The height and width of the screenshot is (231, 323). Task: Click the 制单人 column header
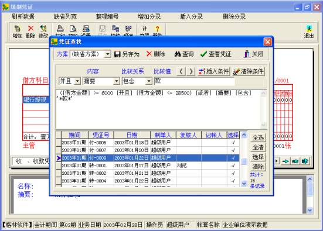(163, 135)
